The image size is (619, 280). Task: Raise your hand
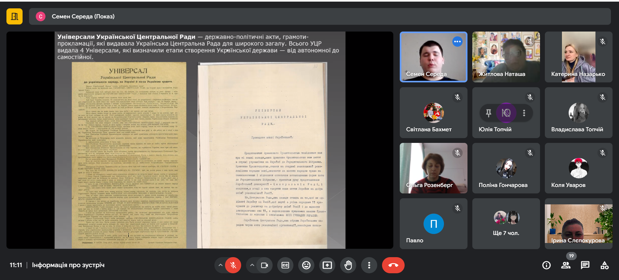348,265
